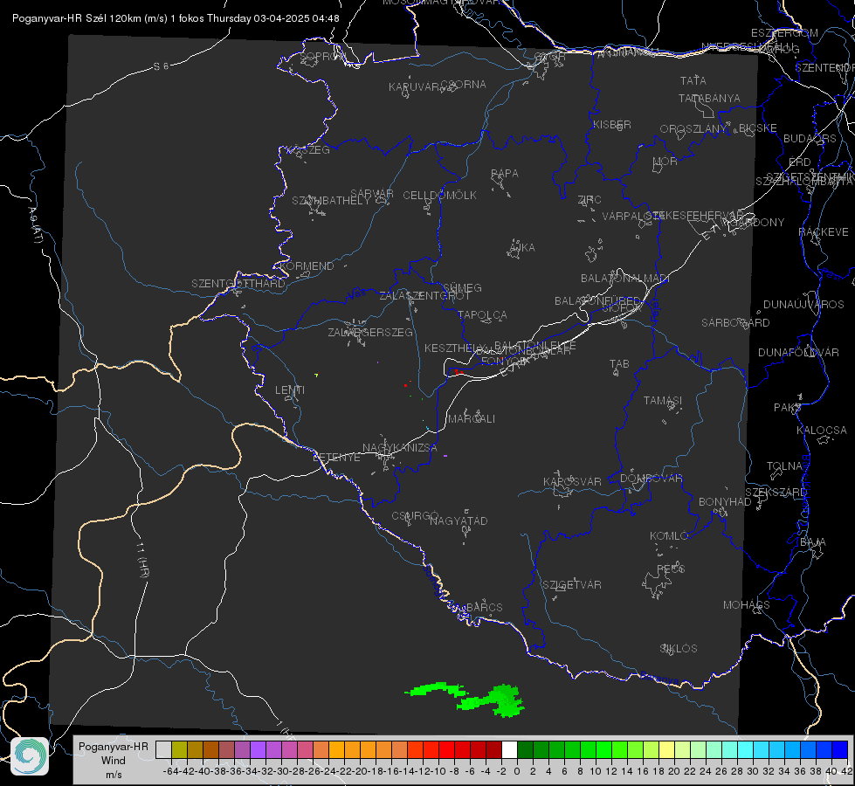The height and width of the screenshot is (786, 855).
Task: Select the SOPRON city label
Action: pos(323,56)
